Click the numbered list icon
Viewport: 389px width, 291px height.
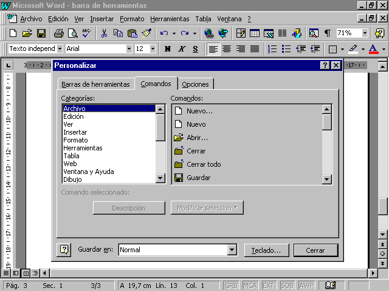272,48
